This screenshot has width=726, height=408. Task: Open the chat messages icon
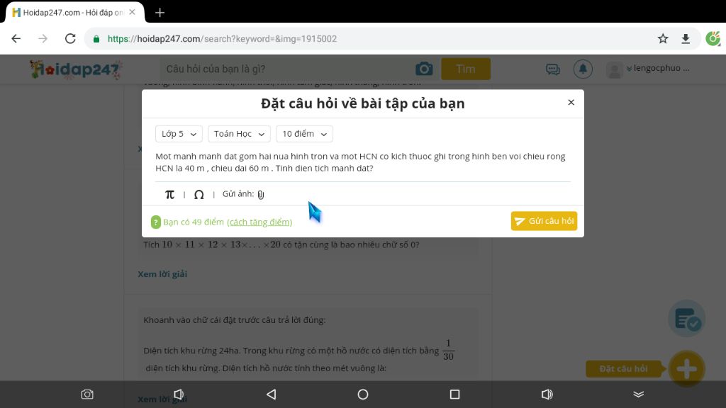553,69
